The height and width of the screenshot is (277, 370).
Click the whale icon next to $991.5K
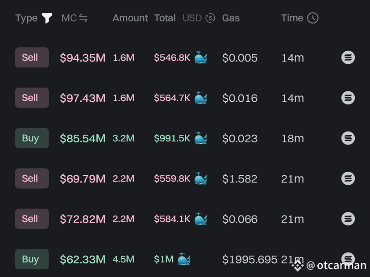tap(201, 138)
